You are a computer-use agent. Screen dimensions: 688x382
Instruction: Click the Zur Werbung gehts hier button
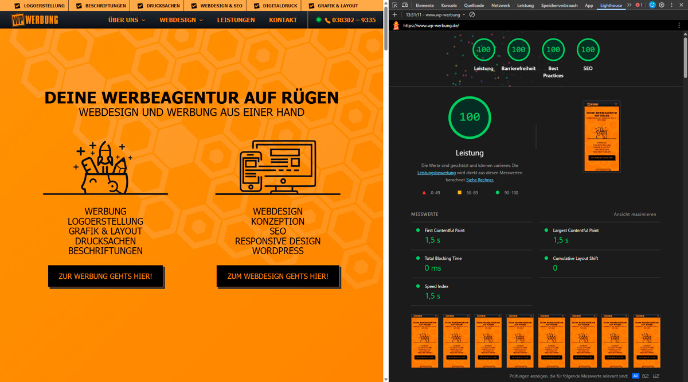pyautogui.click(x=105, y=276)
